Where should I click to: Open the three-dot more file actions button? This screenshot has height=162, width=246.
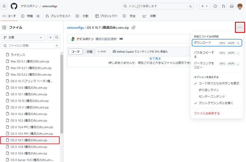240,28
